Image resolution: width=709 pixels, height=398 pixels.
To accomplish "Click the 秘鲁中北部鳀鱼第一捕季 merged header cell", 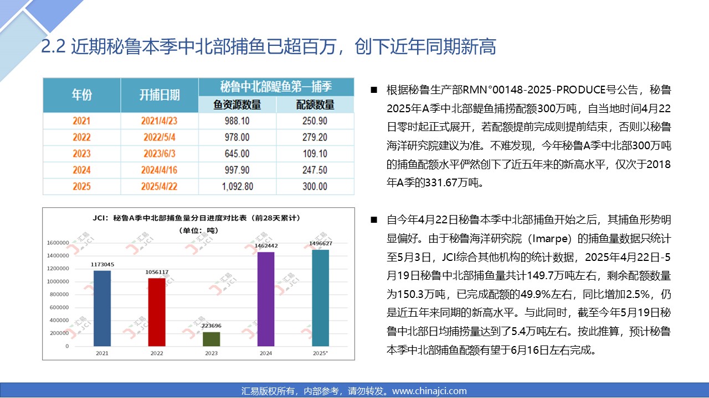I will [275, 86].
